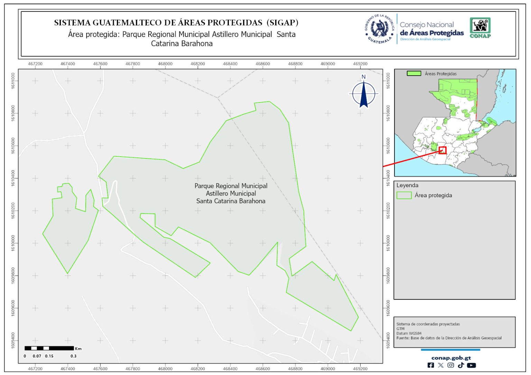Click the Áreas Protegidas swatch in inset map

(414, 74)
